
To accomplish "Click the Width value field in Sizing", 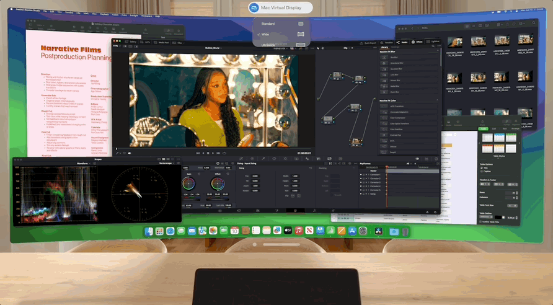I will click(295, 175).
